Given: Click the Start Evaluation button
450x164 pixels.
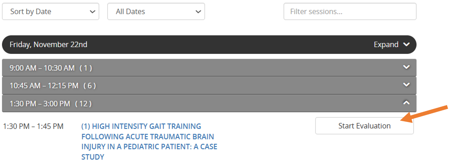Looking at the screenshot, I should (364, 126).
